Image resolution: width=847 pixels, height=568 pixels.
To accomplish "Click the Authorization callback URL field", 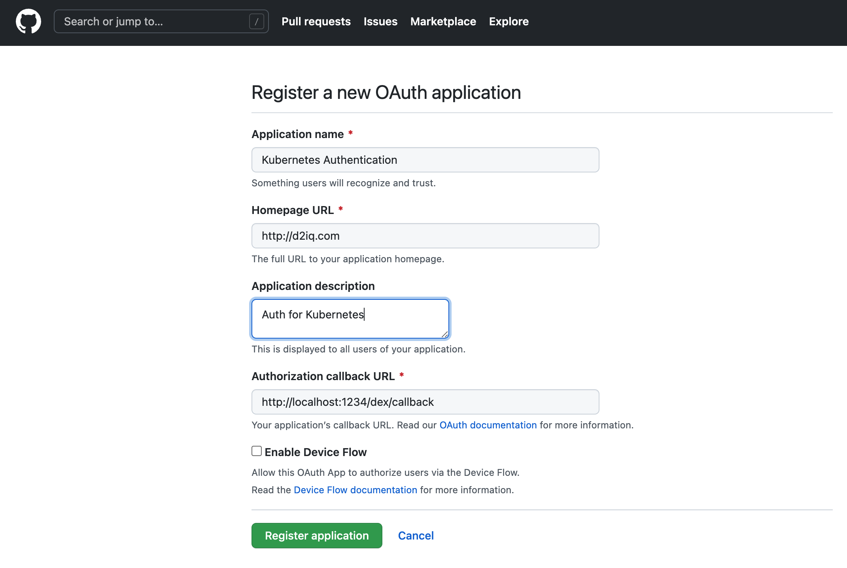I will coord(425,401).
